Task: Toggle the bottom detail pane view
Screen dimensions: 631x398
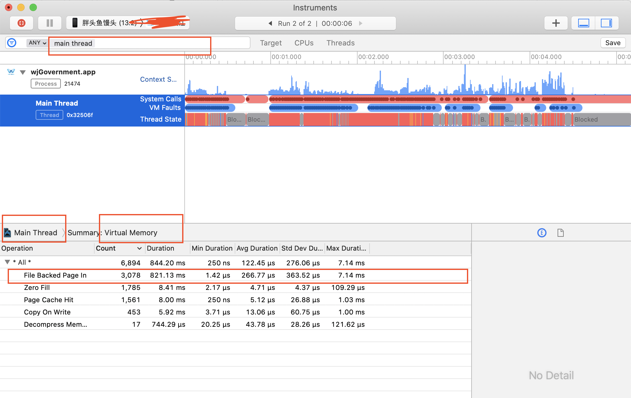Action: (583, 23)
